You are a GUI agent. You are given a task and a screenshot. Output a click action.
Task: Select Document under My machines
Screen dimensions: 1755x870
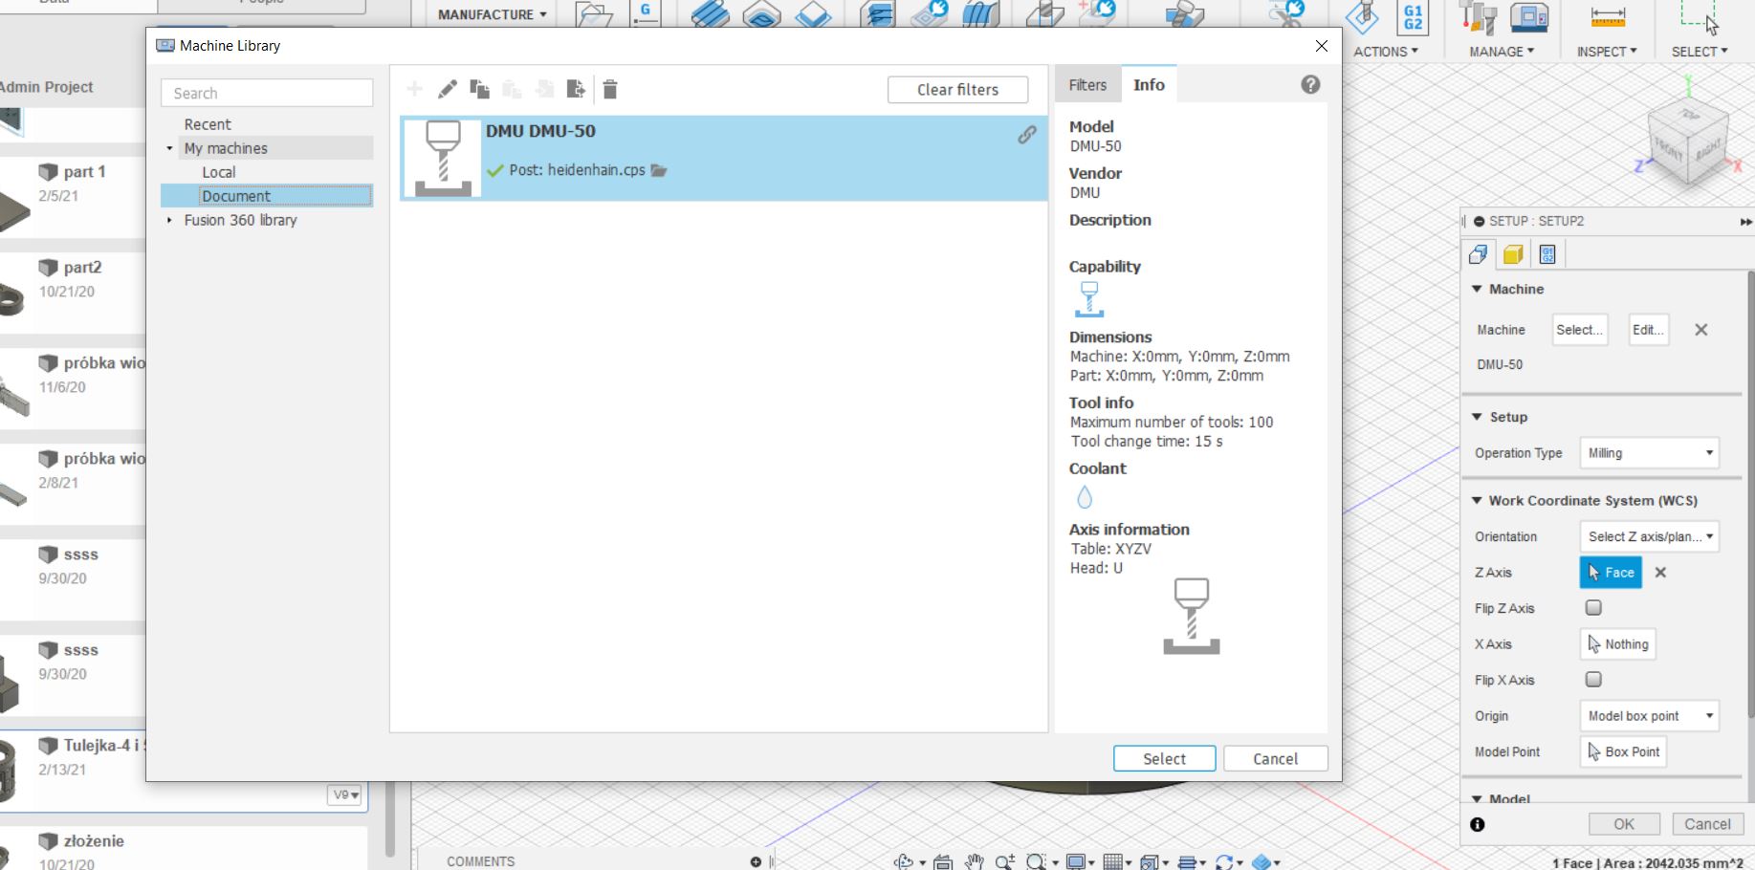[236, 196]
